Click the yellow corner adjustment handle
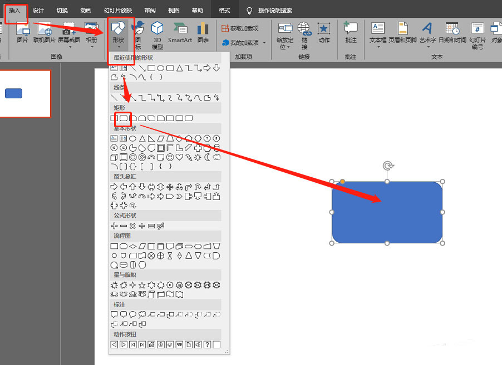The width and height of the screenshot is (502, 365). [x=342, y=182]
